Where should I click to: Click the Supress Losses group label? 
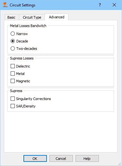(x=22, y=58)
